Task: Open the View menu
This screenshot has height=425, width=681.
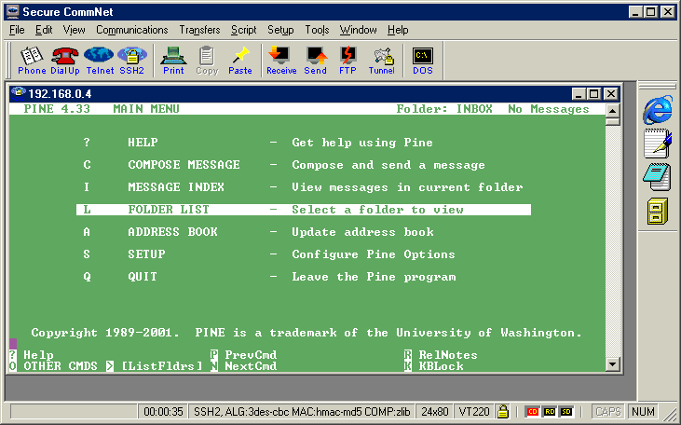Action: click(x=74, y=30)
